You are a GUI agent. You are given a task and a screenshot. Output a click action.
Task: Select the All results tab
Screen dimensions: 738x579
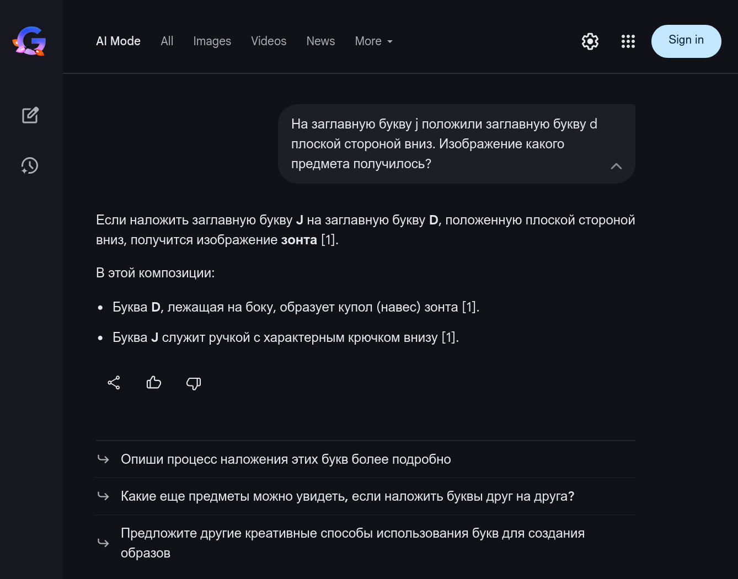coord(167,41)
